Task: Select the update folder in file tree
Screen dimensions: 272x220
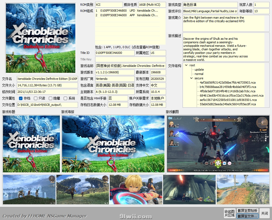Action: [199, 70]
